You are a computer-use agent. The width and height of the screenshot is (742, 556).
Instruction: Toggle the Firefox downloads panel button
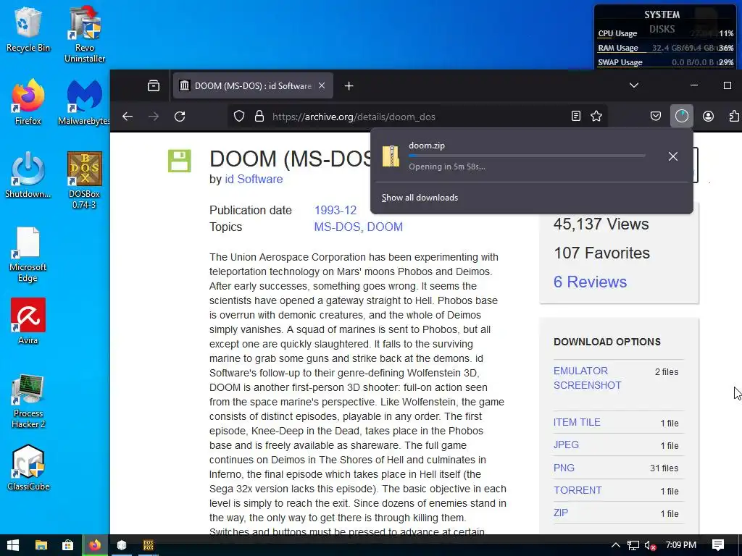tap(681, 117)
